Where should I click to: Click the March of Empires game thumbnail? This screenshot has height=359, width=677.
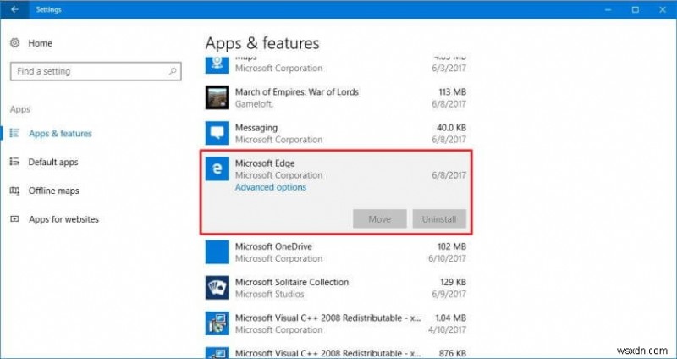coord(217,97)
